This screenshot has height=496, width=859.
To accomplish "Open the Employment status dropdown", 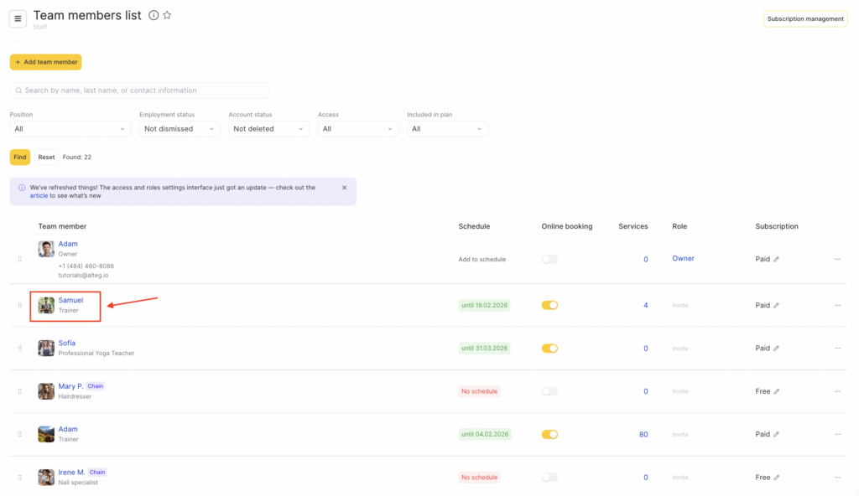I will 180,129.
